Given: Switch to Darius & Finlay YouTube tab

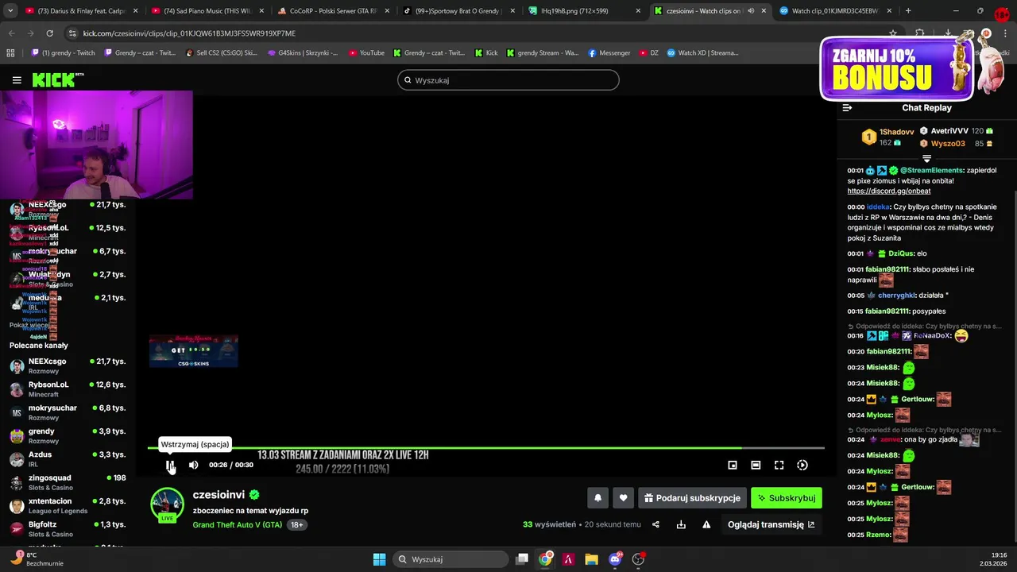Looking at the screenshot, I should [x=81, y=11].
